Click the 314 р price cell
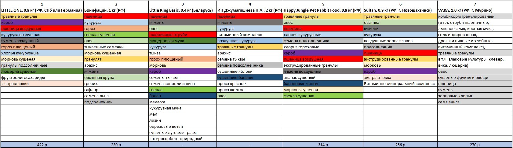The width and height of the screenshot is (513, 148). 323,145
